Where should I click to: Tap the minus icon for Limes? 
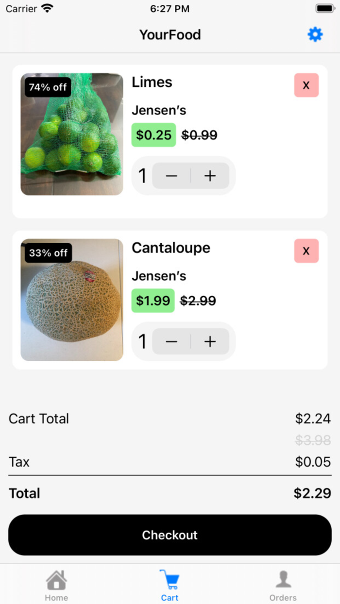pyautogui.click(x=171, y=175)
